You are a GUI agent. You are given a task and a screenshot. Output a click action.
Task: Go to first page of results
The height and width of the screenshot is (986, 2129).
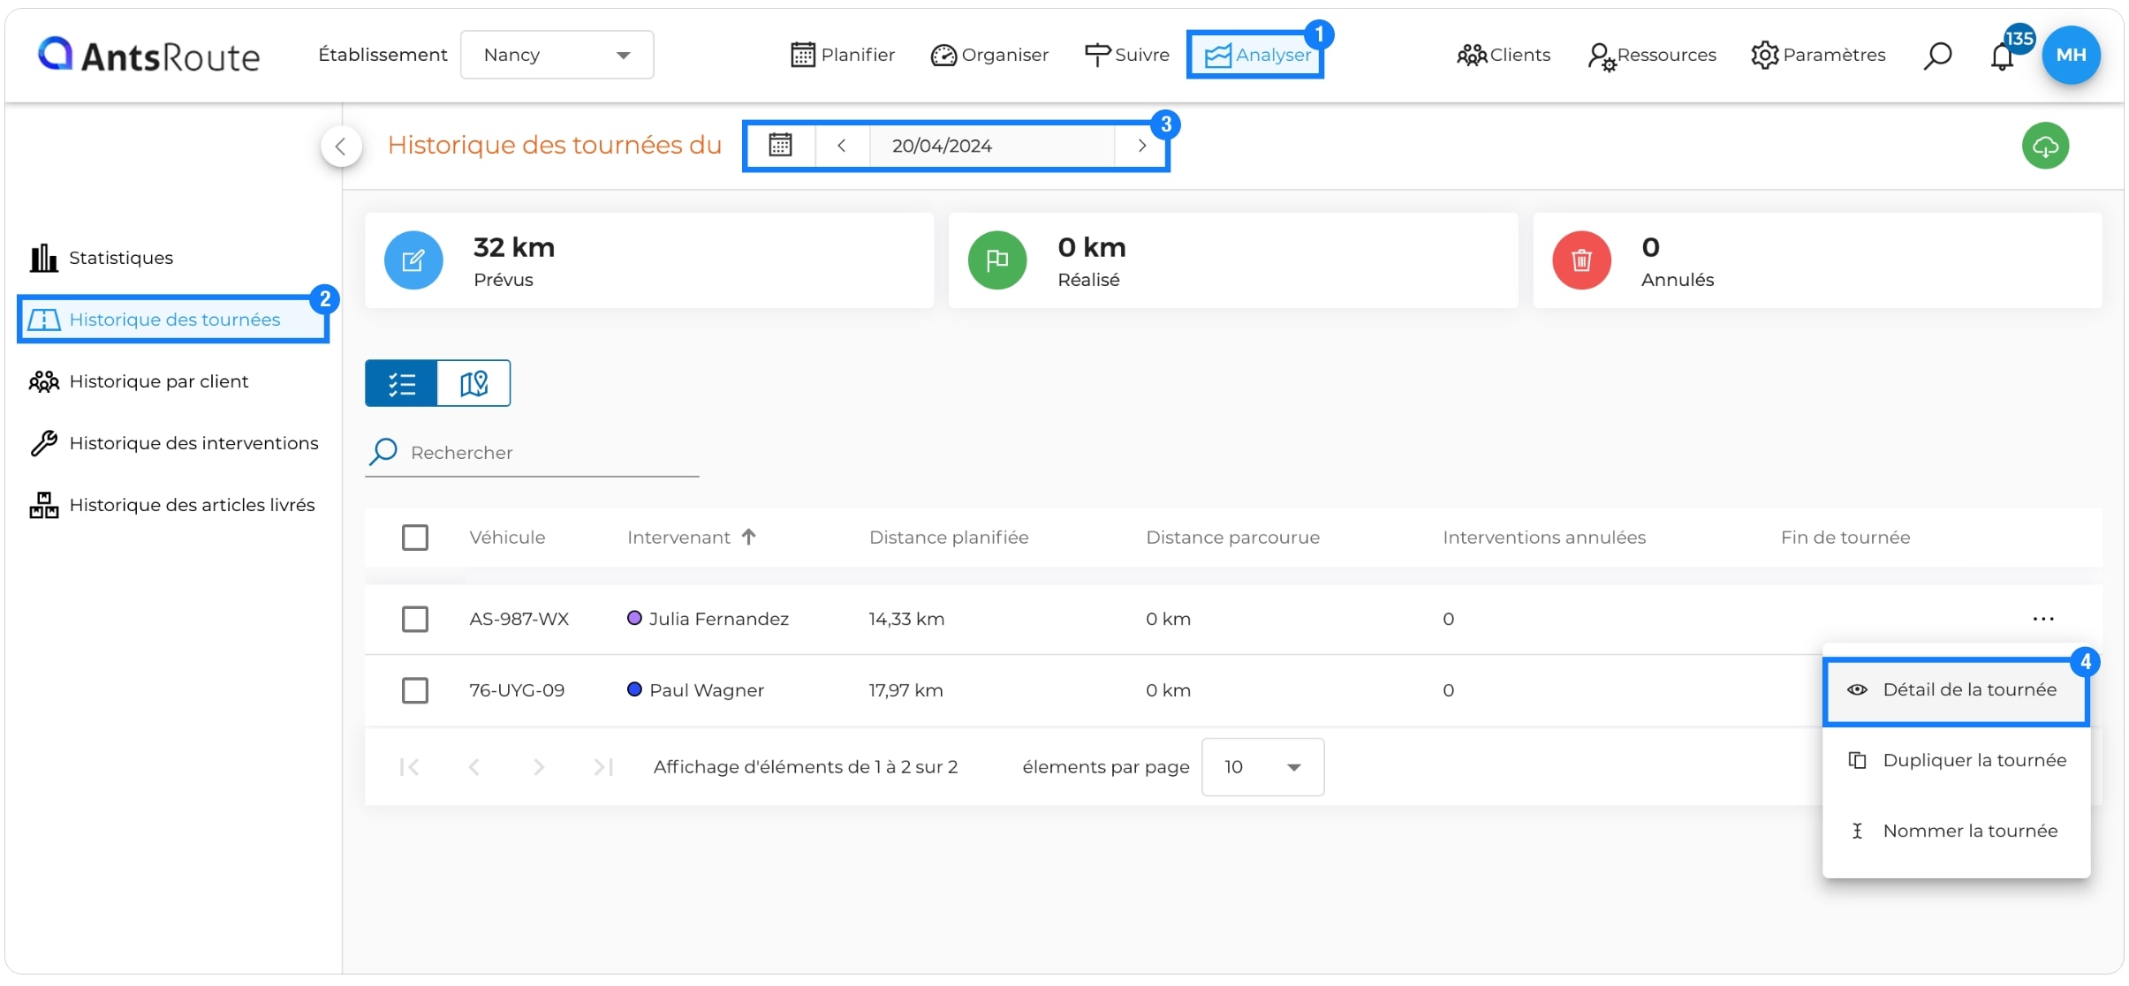[x=409, y=767]
